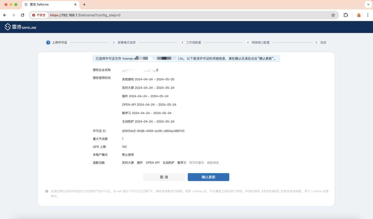Click the 不安全 security warning badge
373x219 pixels.
coord(39,15)
